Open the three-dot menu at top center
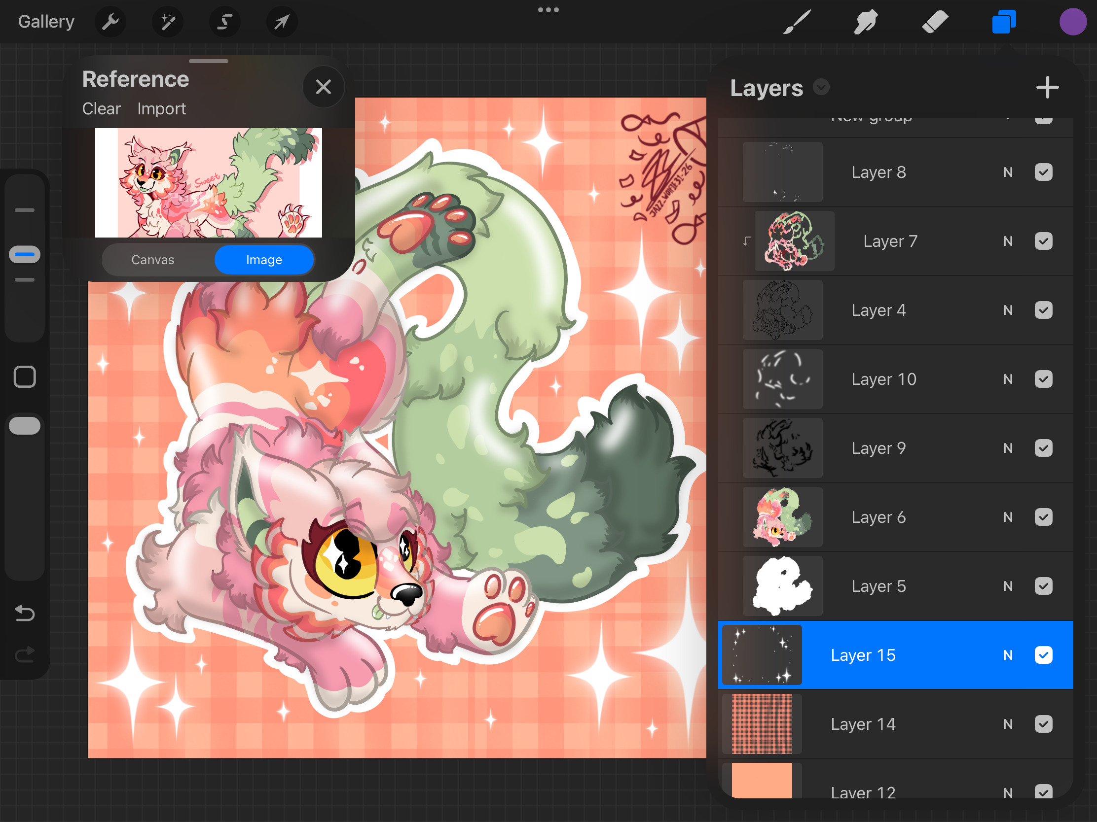1097x822 pixels. (548, 10)
